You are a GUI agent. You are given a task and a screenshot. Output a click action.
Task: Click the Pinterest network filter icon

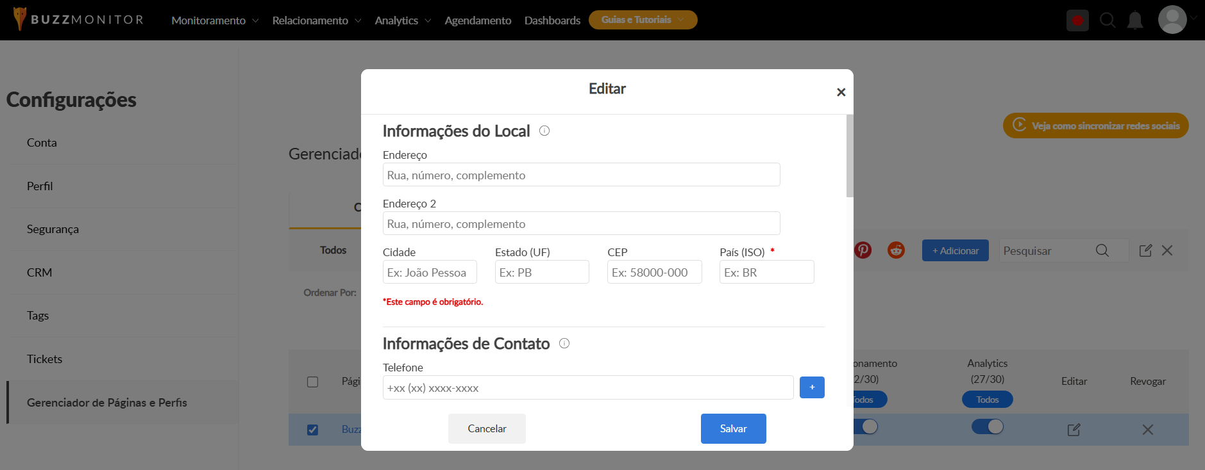pos(863,250)
